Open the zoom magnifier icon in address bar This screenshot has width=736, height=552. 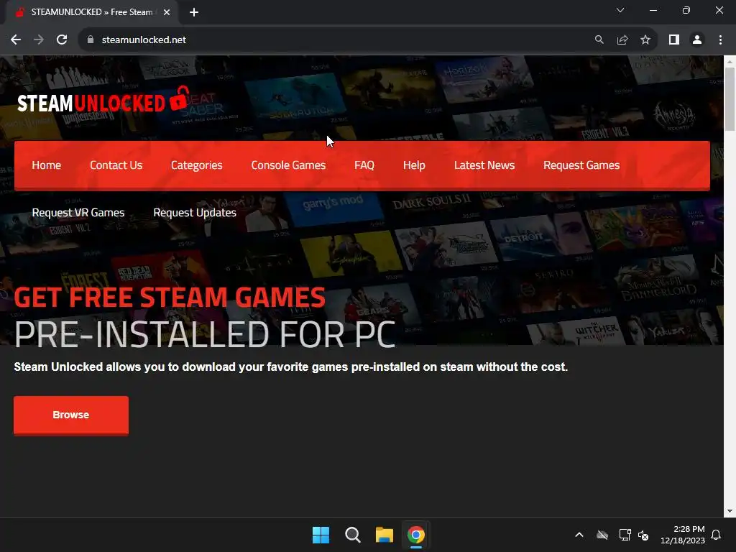[599, 40]
